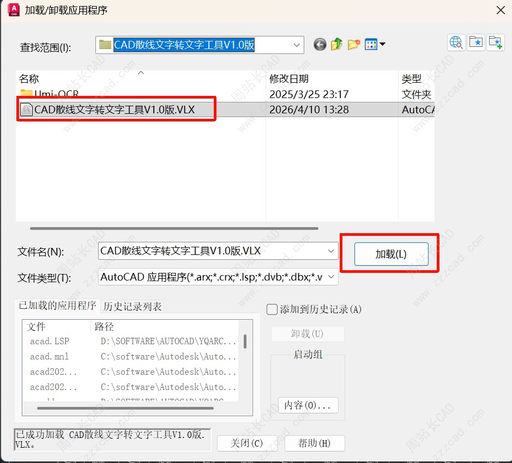Click the back navigation arrow icon
512x463 pixels.
click(320, 45)
